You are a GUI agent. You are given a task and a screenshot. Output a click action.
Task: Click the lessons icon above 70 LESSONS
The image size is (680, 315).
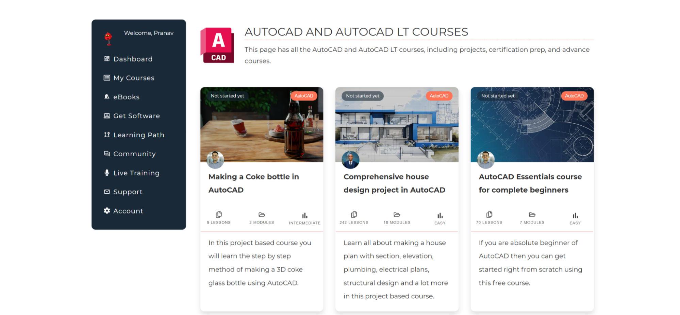pyautogui.click(x=489, y=214)
